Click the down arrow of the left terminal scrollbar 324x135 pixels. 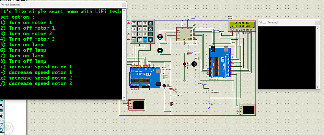pos(124,98)
